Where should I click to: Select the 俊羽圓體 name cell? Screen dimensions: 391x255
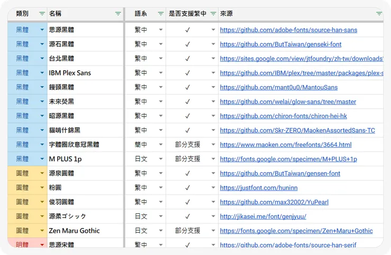pyautogui.click(x=85, y=202)
